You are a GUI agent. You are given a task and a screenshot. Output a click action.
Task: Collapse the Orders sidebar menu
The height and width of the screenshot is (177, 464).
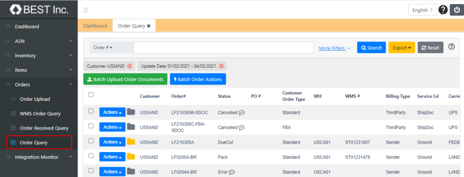click(39, 84)
